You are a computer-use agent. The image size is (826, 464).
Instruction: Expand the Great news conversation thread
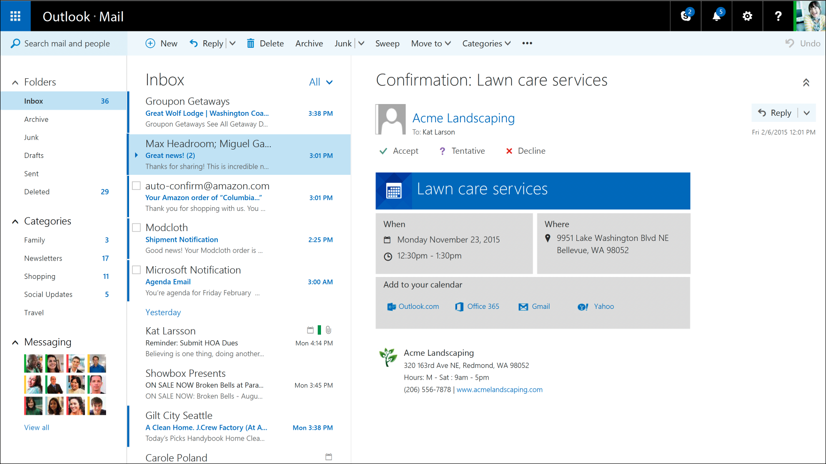(x=137, y=155)
